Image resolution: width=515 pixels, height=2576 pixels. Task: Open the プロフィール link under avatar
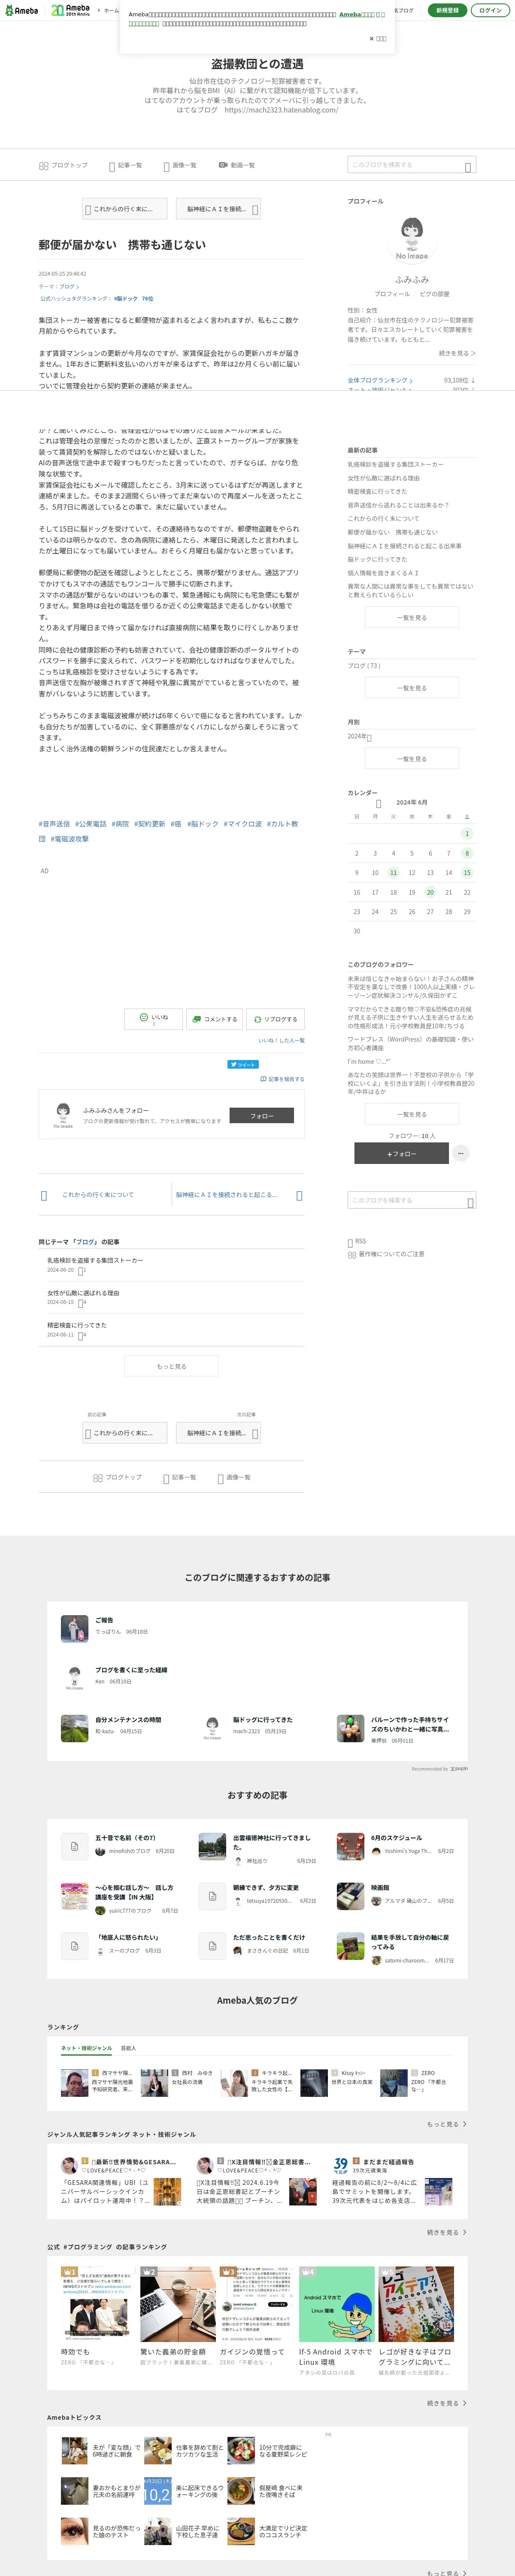[391, 294]
